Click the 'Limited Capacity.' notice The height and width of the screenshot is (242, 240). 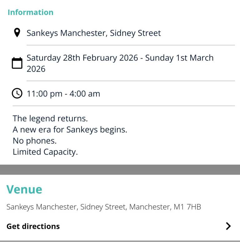[x=45, y=152]
